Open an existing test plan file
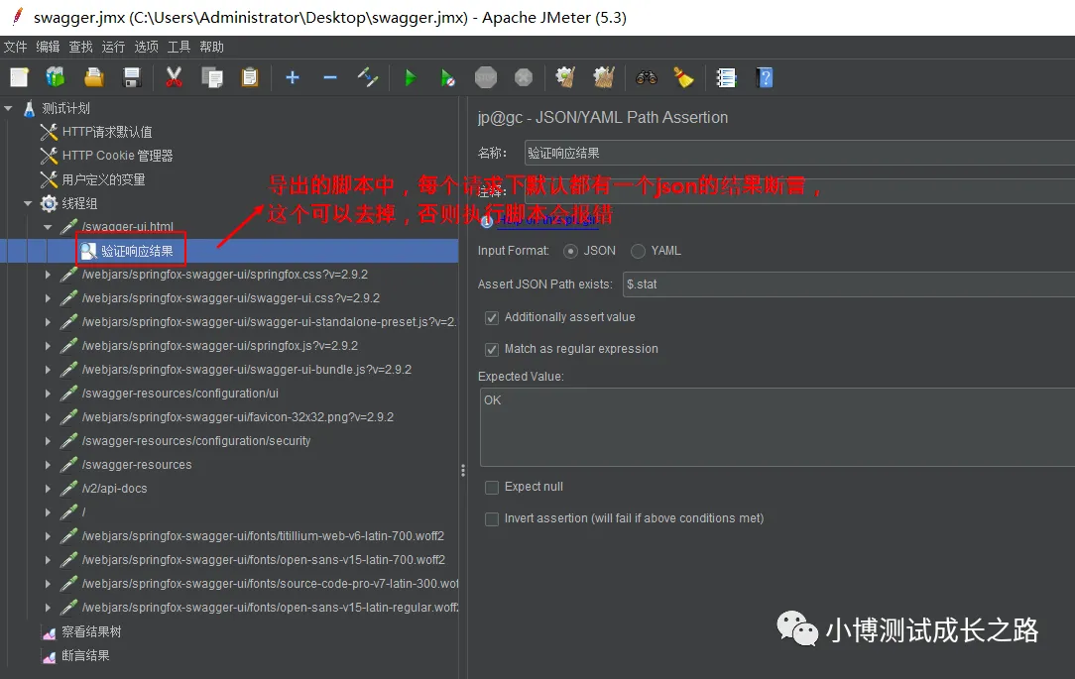1075x679 pixels. click(x=92, y=77)
